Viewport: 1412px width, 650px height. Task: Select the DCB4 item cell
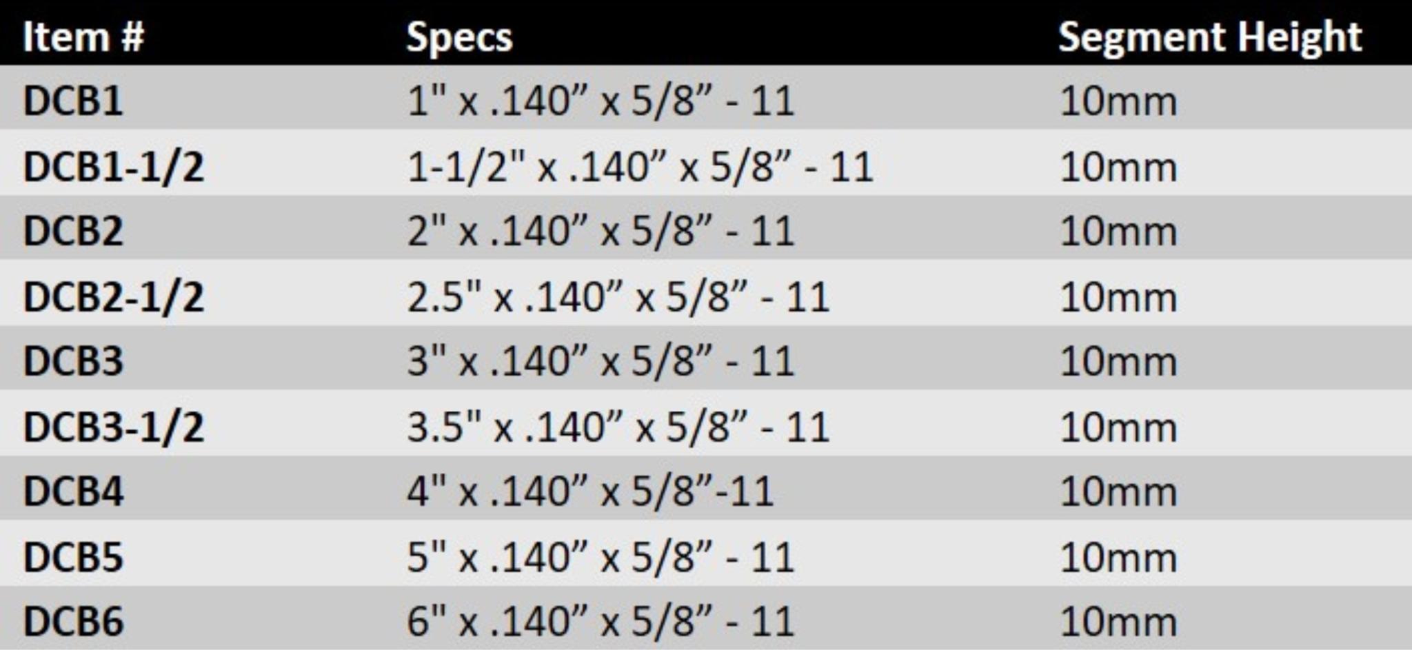[73, 491]
